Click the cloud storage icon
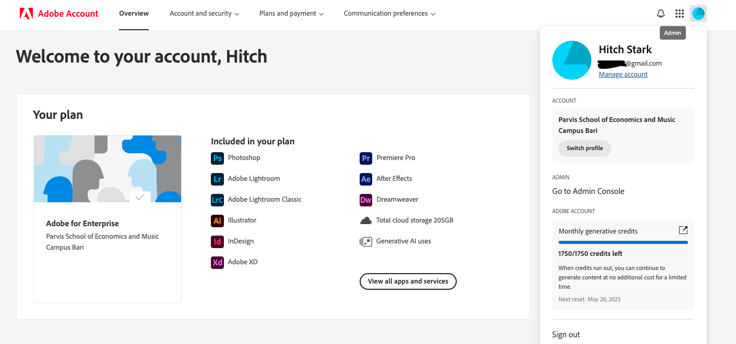736x344 pixels. pos(366,220)
